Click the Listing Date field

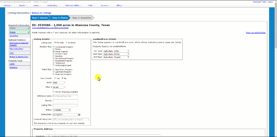(x=65, y=115)
